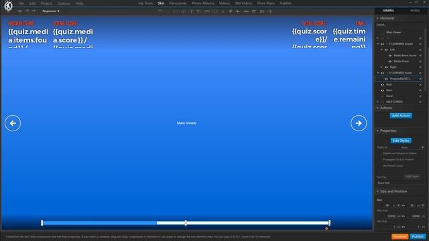Enable Disable as Hotspot in Videos checkbox
429x241 pixels.
pos(380,153)
